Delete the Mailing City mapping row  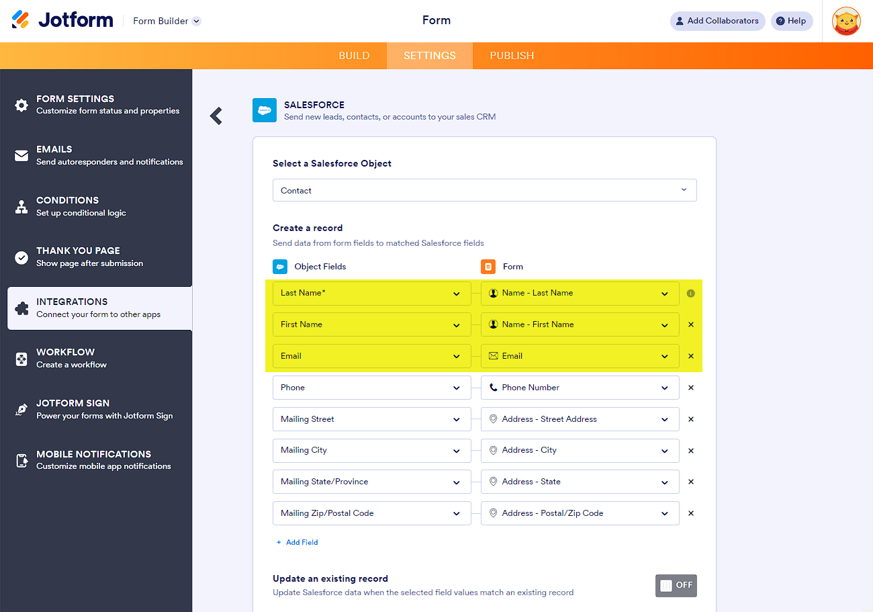tap(691, 451)
